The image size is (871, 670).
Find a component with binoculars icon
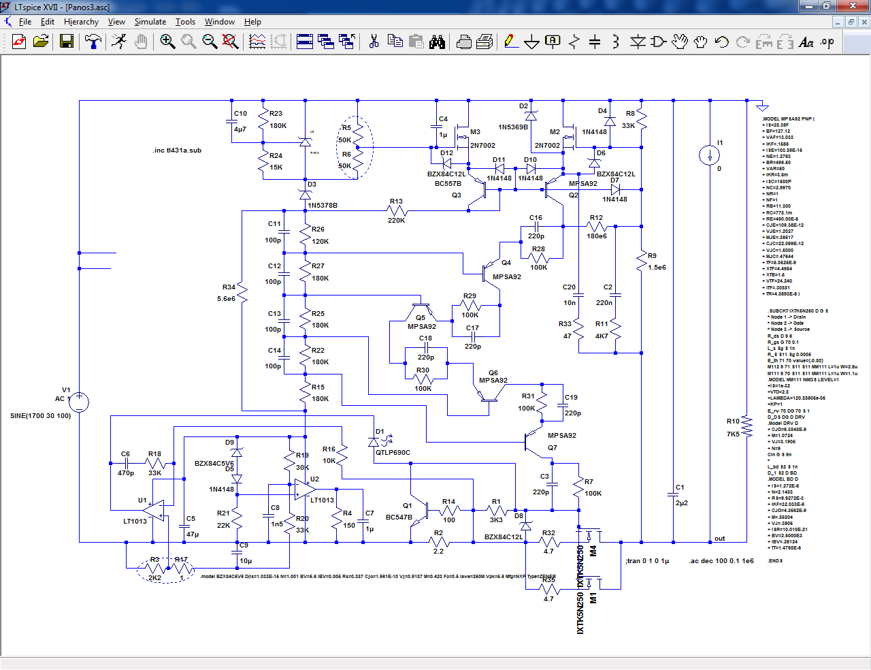pos(438,42)
